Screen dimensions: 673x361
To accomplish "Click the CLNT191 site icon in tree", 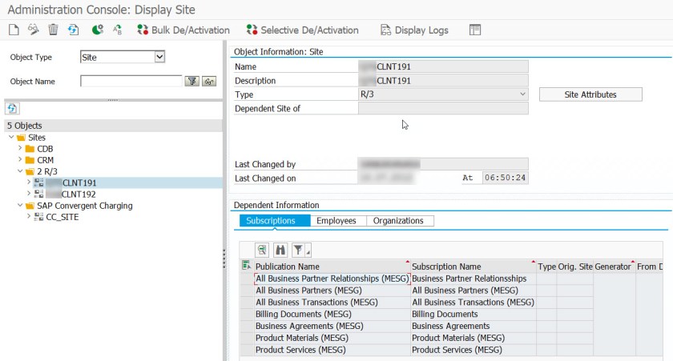I will (x=38, y=183).
